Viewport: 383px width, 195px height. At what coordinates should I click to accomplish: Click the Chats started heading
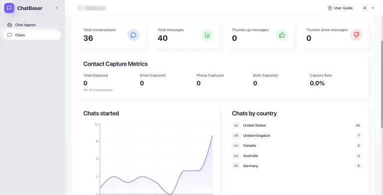click(101, 113)
